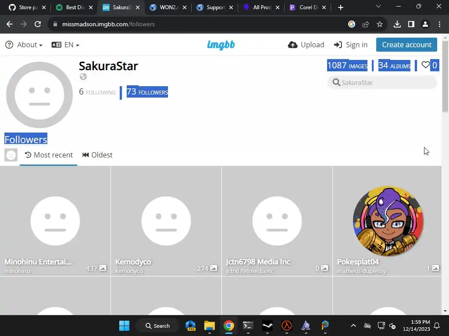Select the Most recent tab

(49, 155)
